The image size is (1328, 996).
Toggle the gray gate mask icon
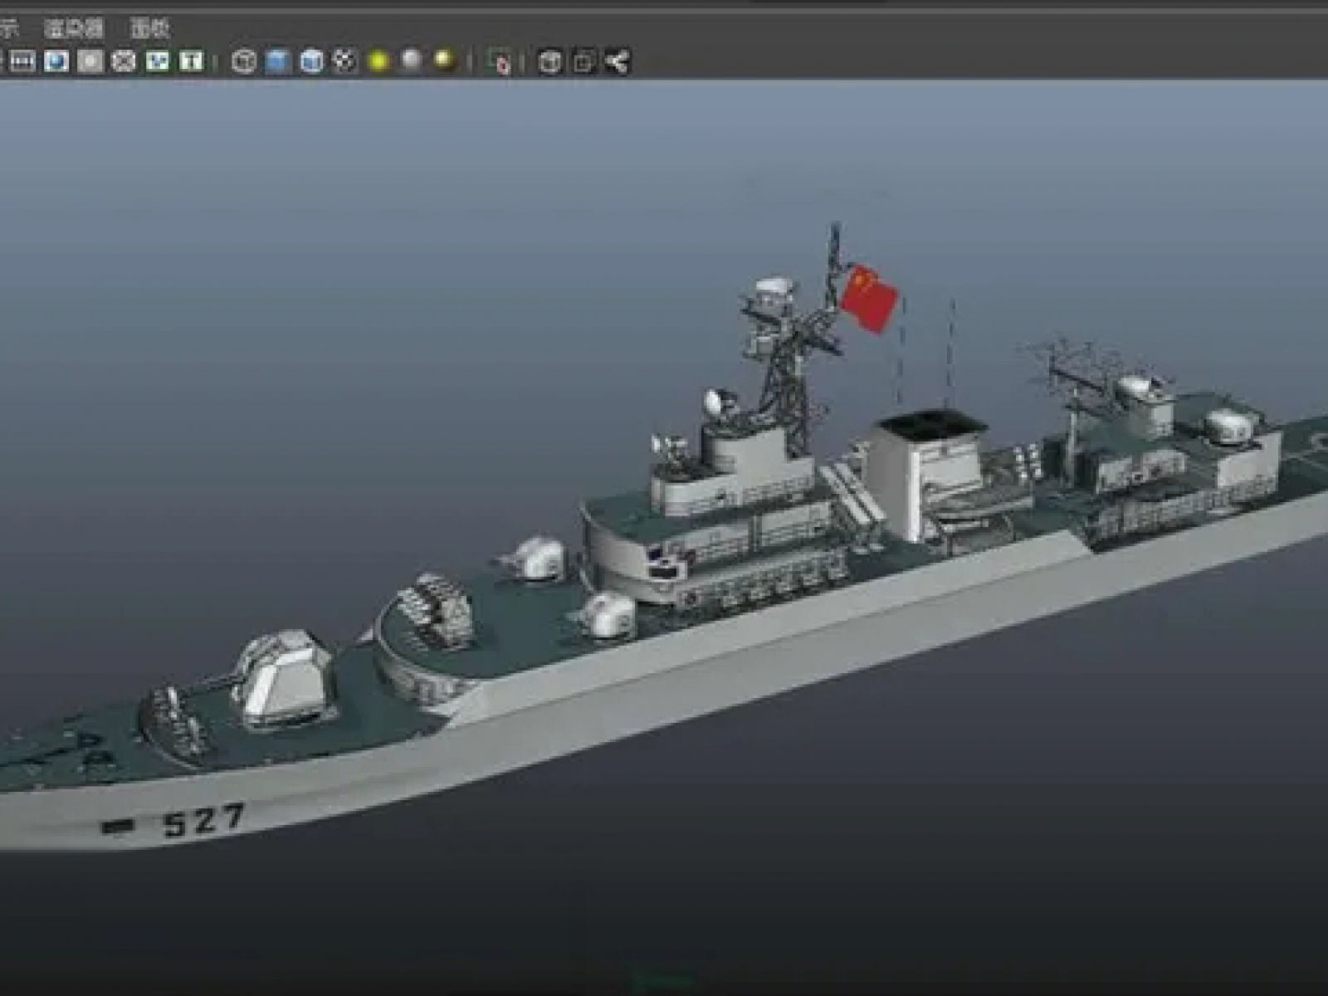tap(90, 61)
